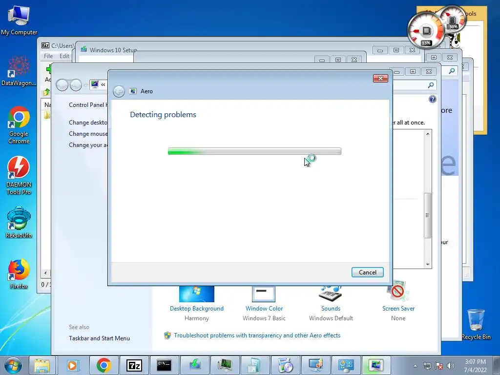Open Recycle Bin desktop icon

point(476,324)
